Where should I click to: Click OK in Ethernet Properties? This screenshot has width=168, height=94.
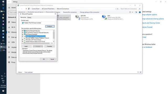pos(44,59)
